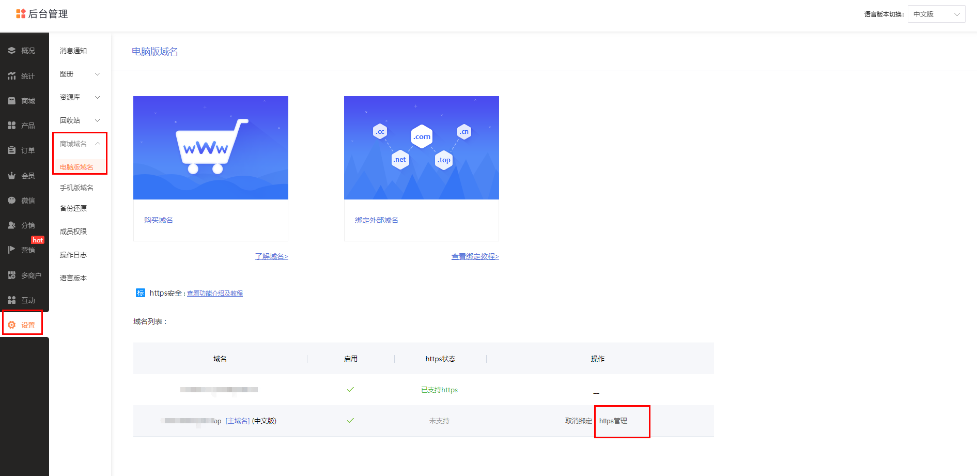Open 统计 statistics icon in sidebar
This screenshot has width=977, height=476.
tap(11, 76)
